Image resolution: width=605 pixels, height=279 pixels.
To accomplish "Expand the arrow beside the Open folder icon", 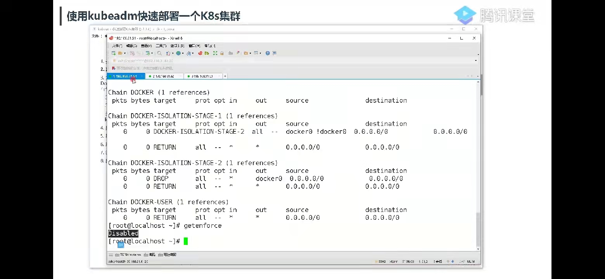I will [x=125, y=53].
